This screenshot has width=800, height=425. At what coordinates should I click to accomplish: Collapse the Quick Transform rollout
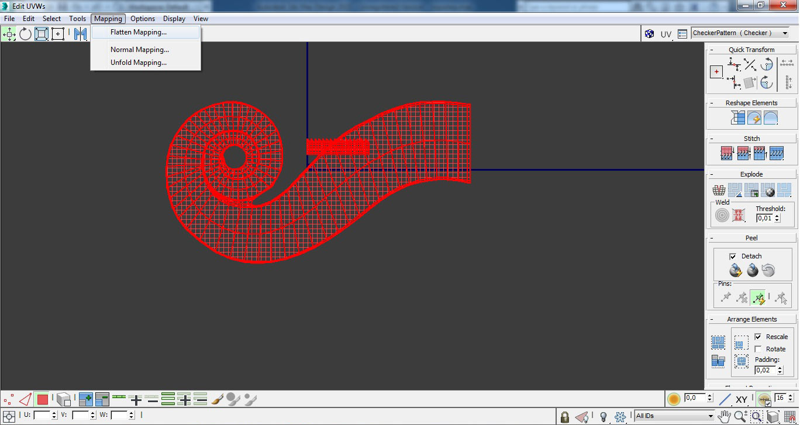click(x=751, y=50)
